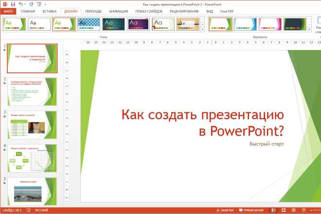Expand the full themes gallery
This screenshot has width=321, height=214.
[x=202, y=29]
